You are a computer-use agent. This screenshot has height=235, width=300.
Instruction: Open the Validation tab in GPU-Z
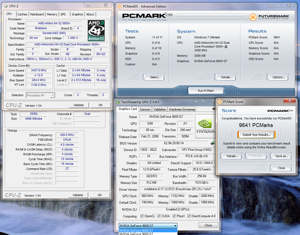[159, 109]
